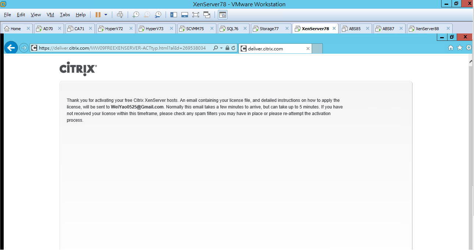Enter full screen mode

196,15
